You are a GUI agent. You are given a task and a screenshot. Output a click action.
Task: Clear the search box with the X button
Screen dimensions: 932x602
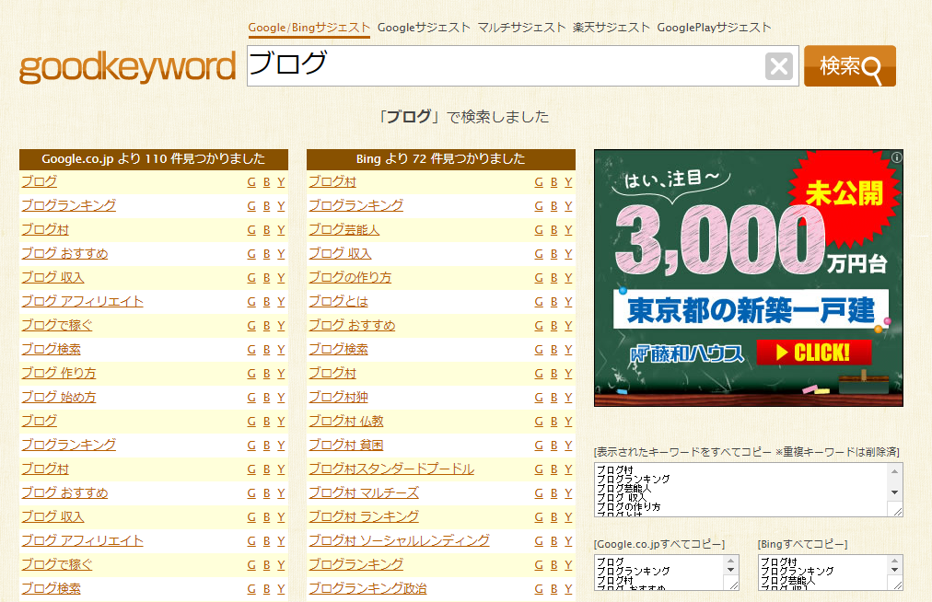(778, 66)
